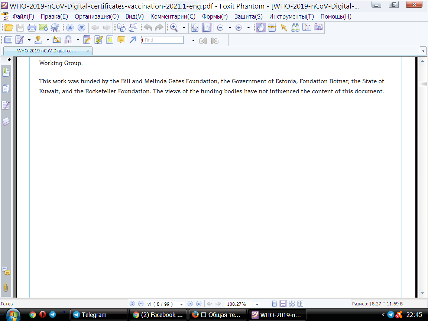Open the Вид(V) menu
Image resolution: width=428 pixels, height=321 pixels.
click(134, 16)
